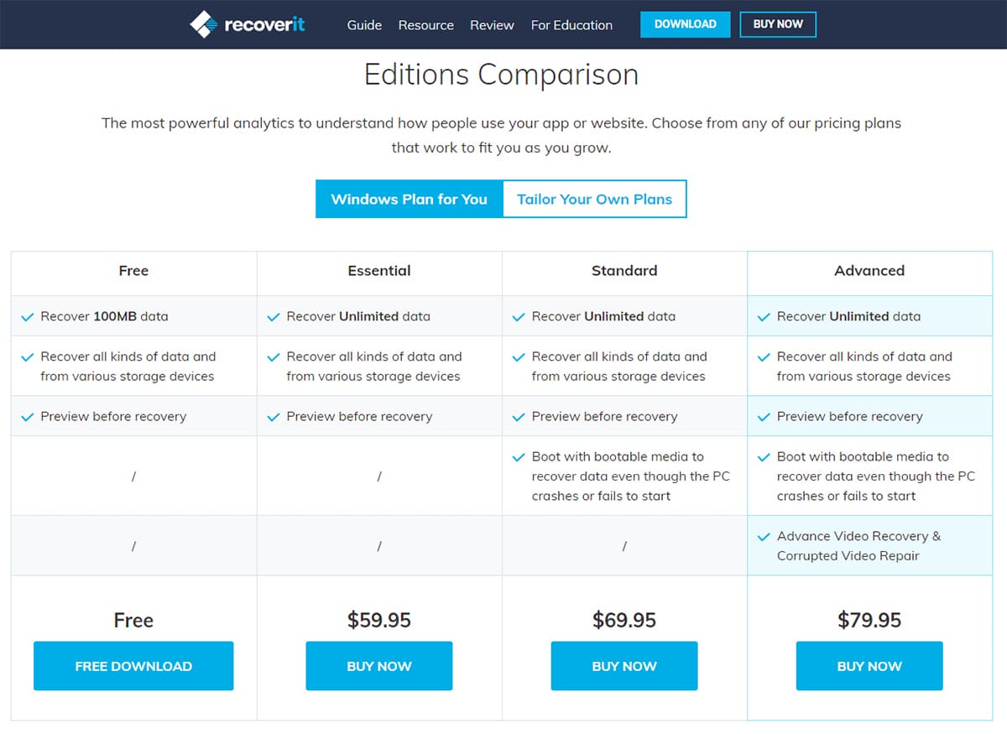Select the Windows Plan for You tab
Screen dimensions: 1007x734
click(x=409, y=199)
